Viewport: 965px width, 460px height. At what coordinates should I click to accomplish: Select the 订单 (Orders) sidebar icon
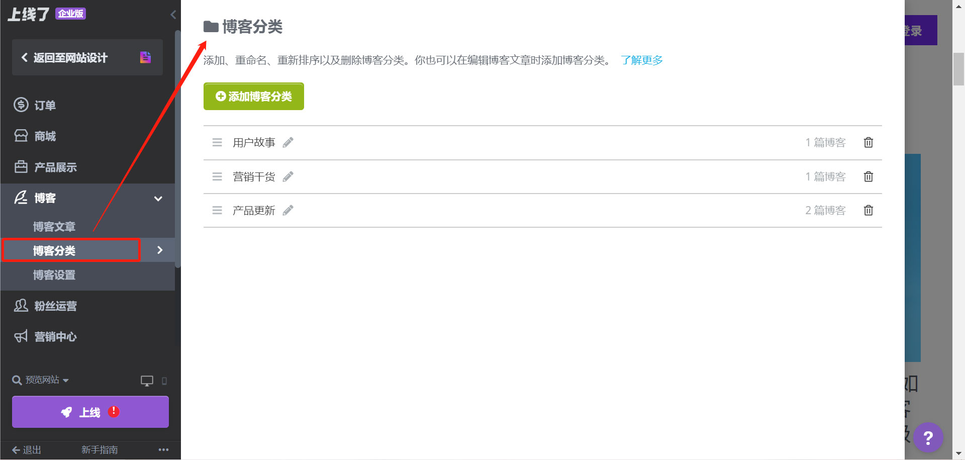(21, 105)
